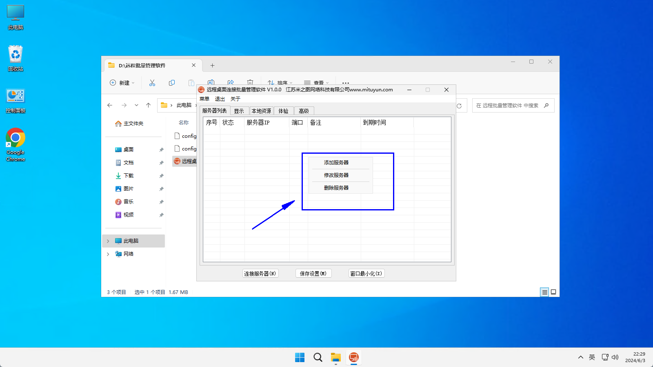Open network status tray icon
The height and width of the screenshot is (367, 653).
point(605,357)
